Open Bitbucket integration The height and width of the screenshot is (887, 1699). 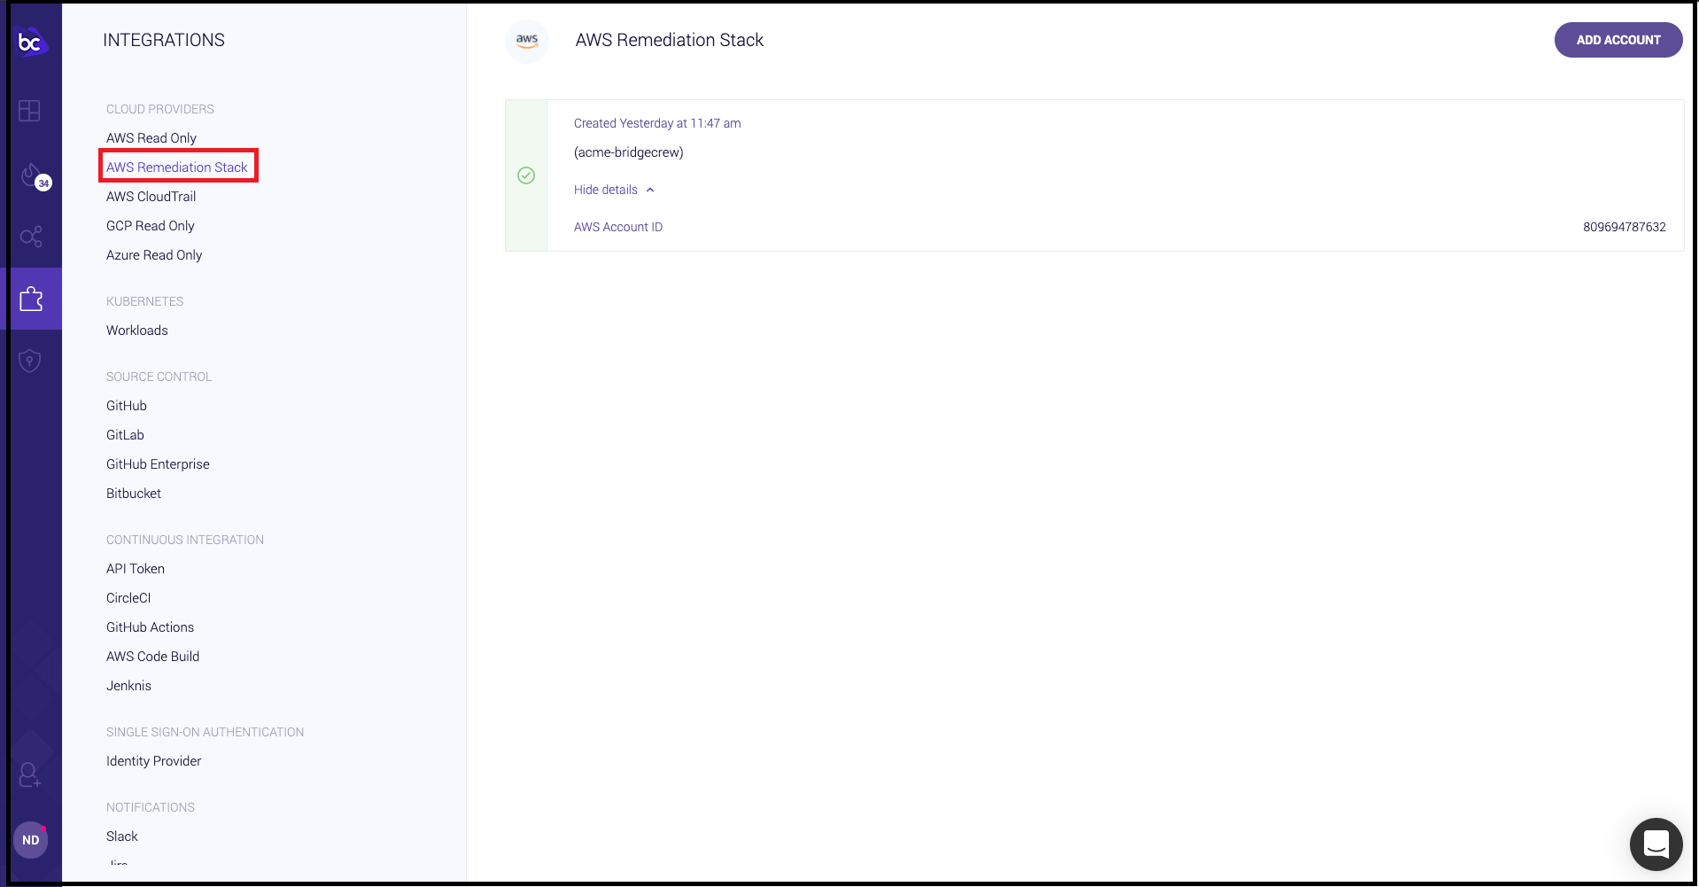click(134, 494)
